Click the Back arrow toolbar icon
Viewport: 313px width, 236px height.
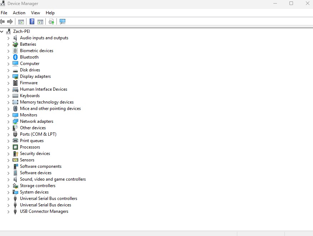pos(2,21)
